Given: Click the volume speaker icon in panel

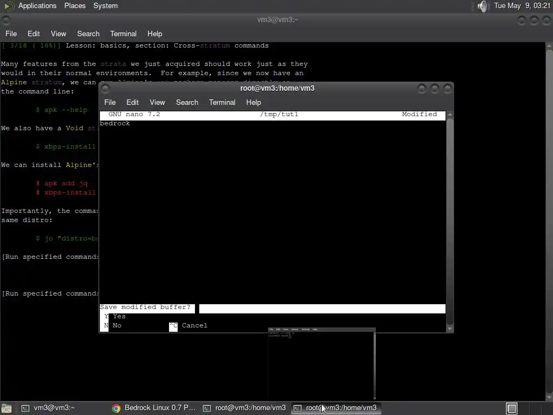Looking at the screenshot, I should [482, 6].
